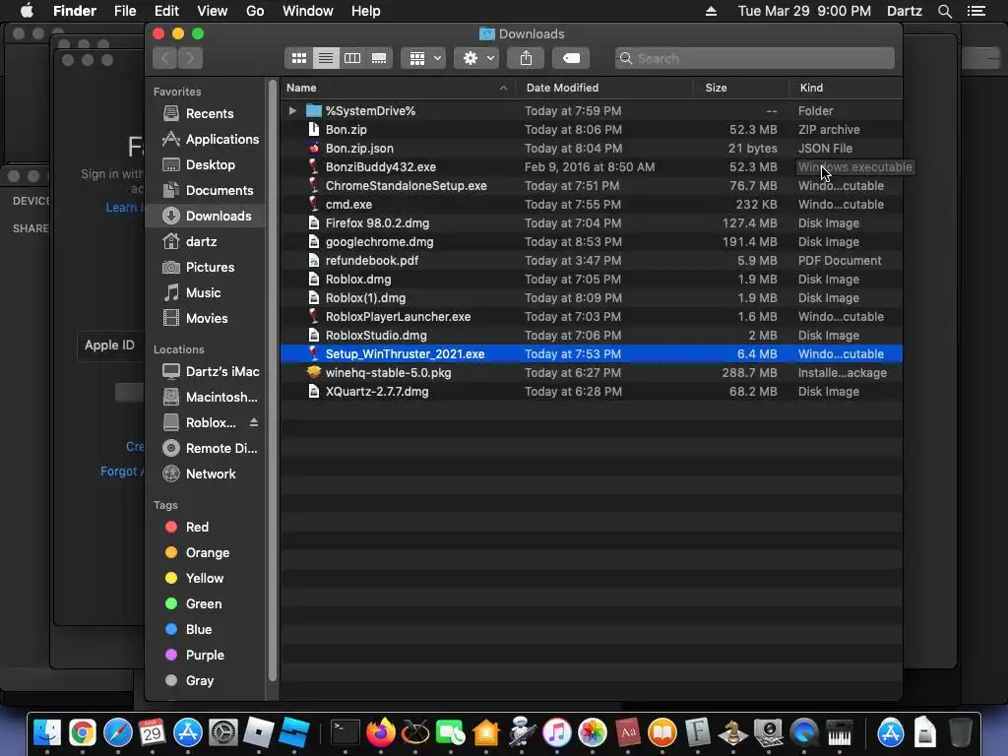
Task: Sort by the Kind column header
Action: tap(846, 88)
